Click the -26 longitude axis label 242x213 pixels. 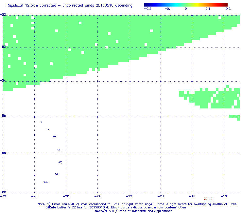point(66,196)
